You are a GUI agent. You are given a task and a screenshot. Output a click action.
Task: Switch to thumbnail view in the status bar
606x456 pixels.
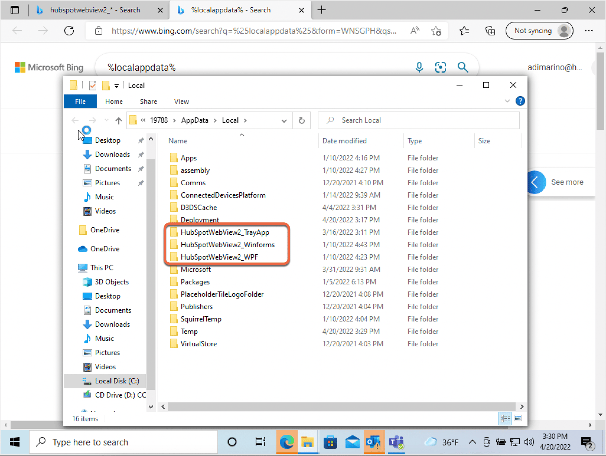coord(517,418)
